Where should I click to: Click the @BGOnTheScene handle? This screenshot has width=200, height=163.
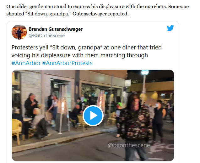pos(47,36)
